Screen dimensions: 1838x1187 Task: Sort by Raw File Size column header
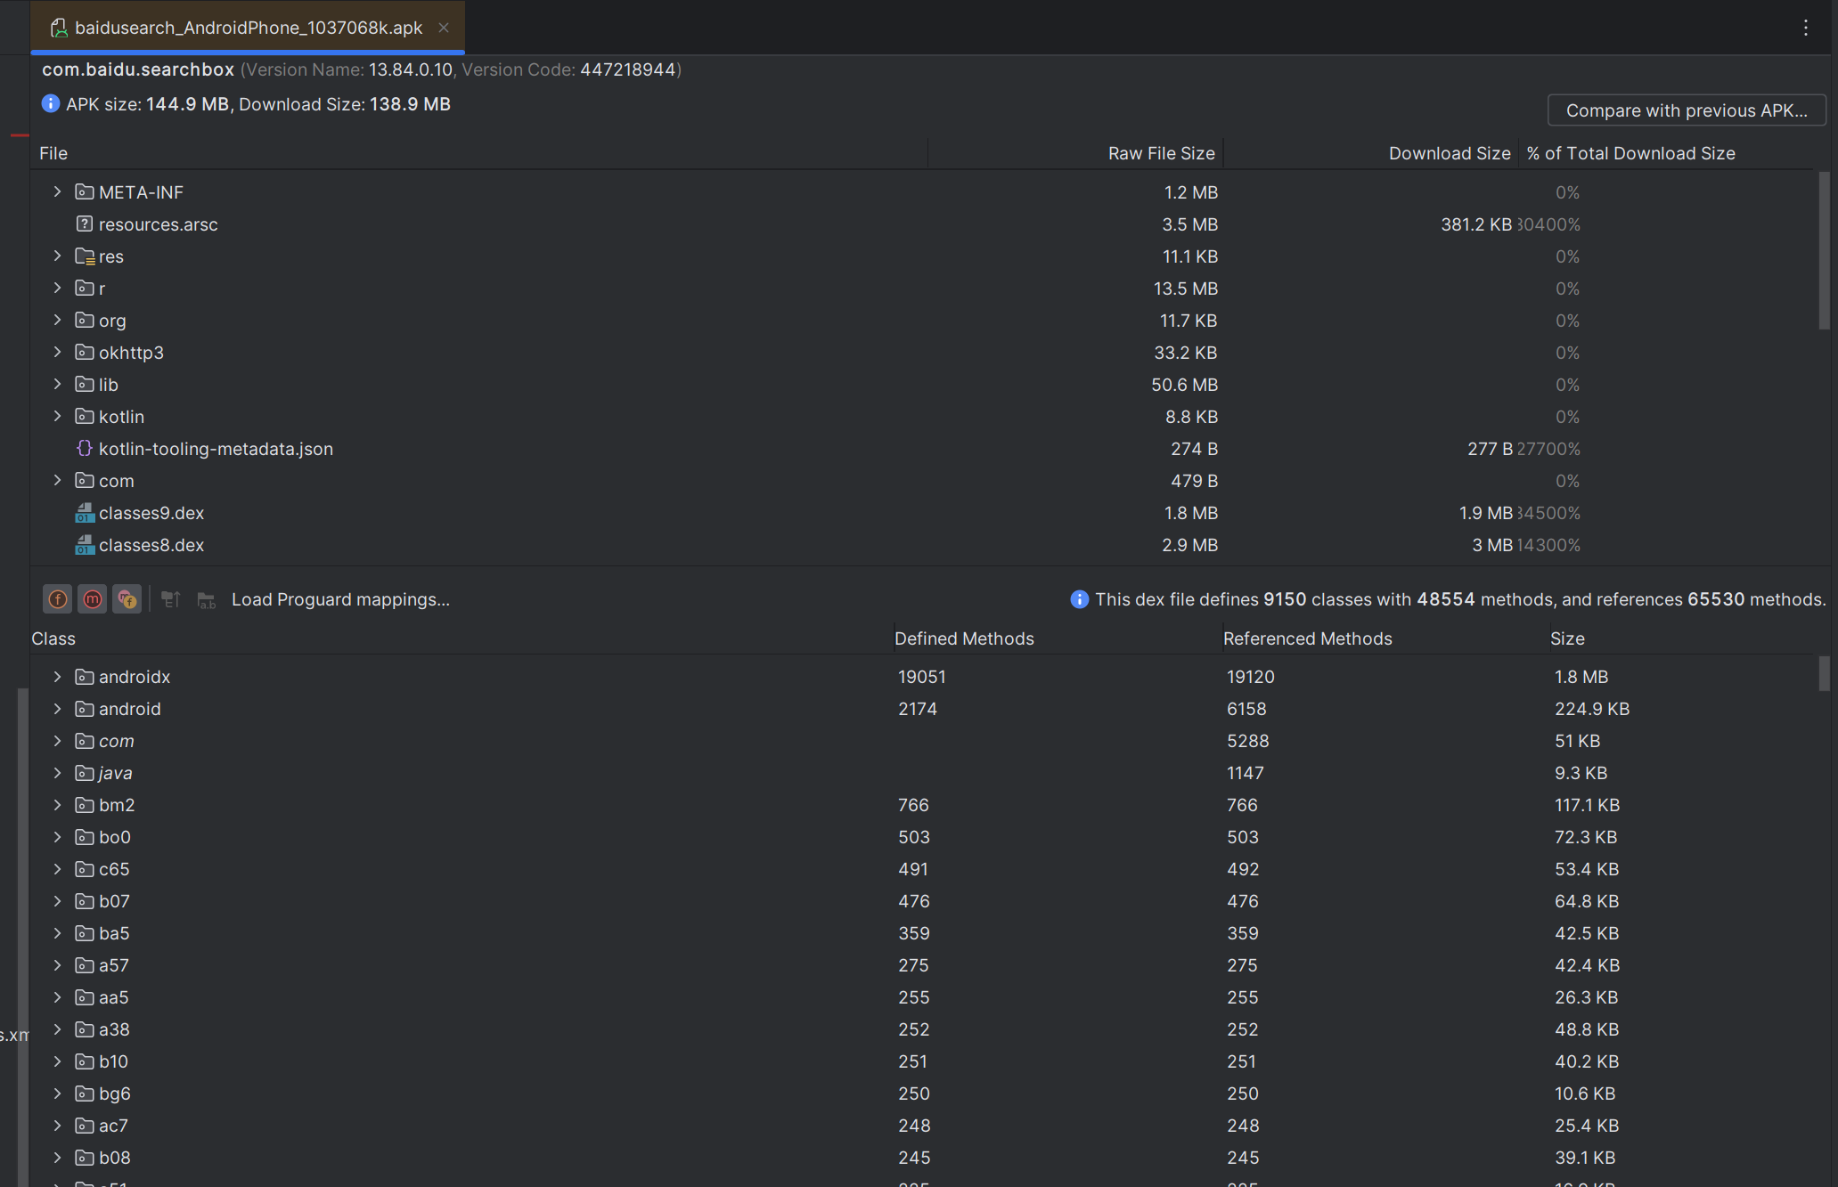click(1160, 153)
